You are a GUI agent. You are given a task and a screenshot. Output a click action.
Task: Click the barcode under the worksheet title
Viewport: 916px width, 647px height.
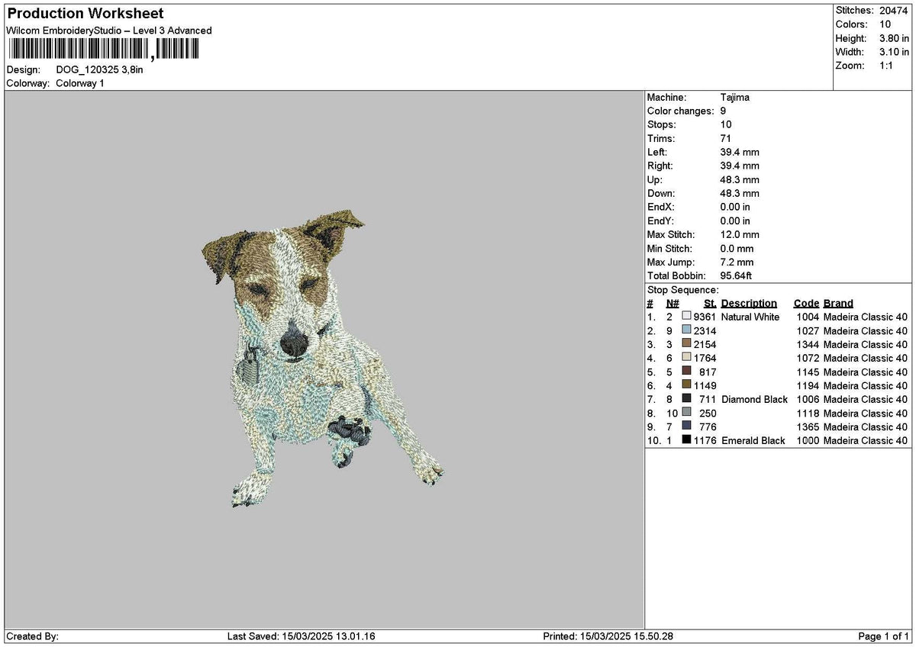click(103, 50)
